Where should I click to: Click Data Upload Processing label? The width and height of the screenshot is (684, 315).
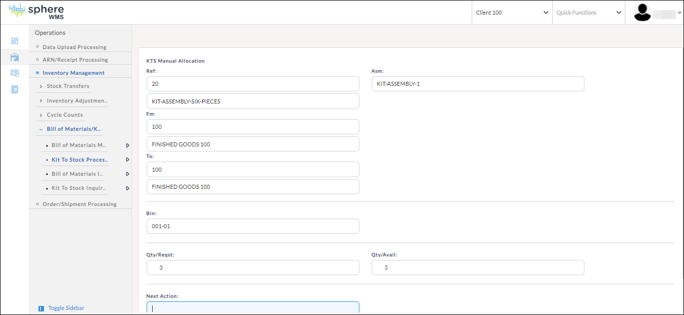74,47
